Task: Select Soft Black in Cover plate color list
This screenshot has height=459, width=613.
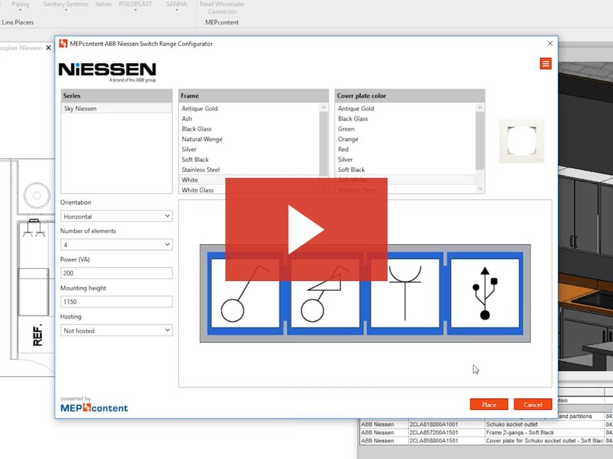Action: 351,170
